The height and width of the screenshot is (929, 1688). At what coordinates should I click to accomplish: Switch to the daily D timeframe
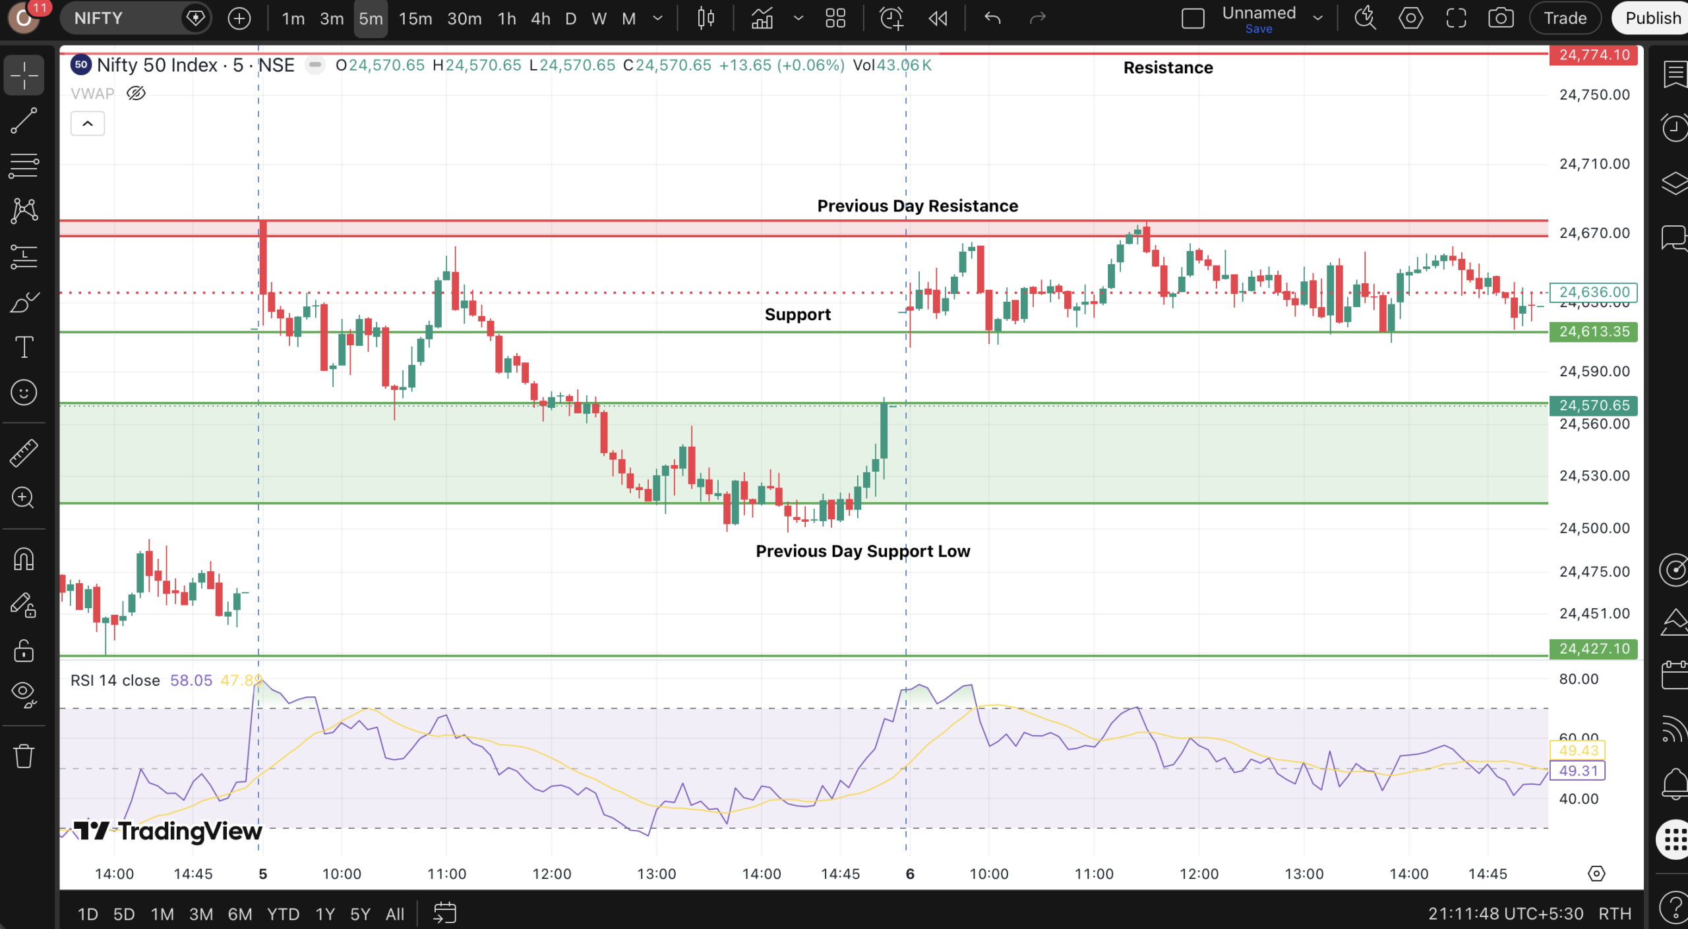[x=571, y=18]
